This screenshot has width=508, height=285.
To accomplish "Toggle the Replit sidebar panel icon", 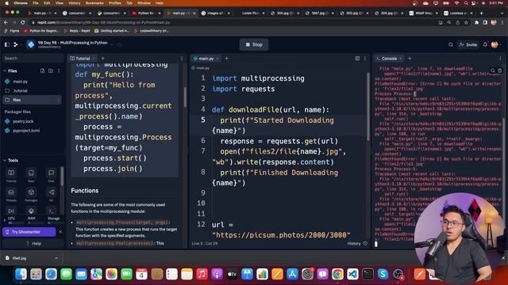I will tap(7, 44).
